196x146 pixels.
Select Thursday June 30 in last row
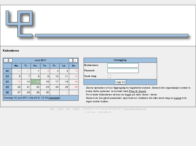point(45,92)
